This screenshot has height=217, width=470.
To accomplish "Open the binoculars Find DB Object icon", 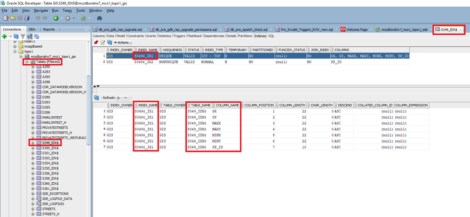I will (x=100, y=18).
